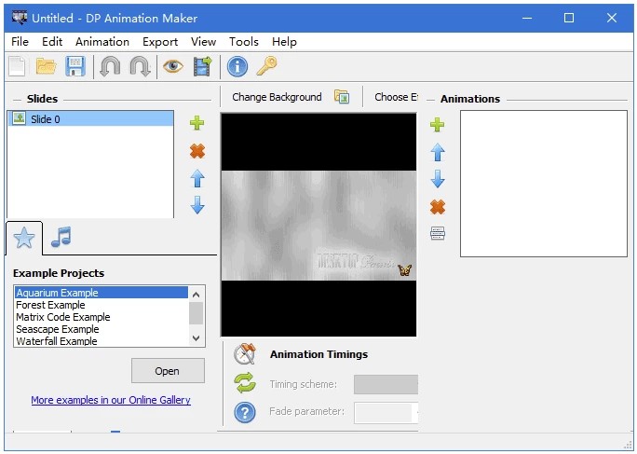This screenshot has width=637, height=454.
Task: Move the animation down with blue arrow
Action: pyautogui.click(x=437, y=180)
